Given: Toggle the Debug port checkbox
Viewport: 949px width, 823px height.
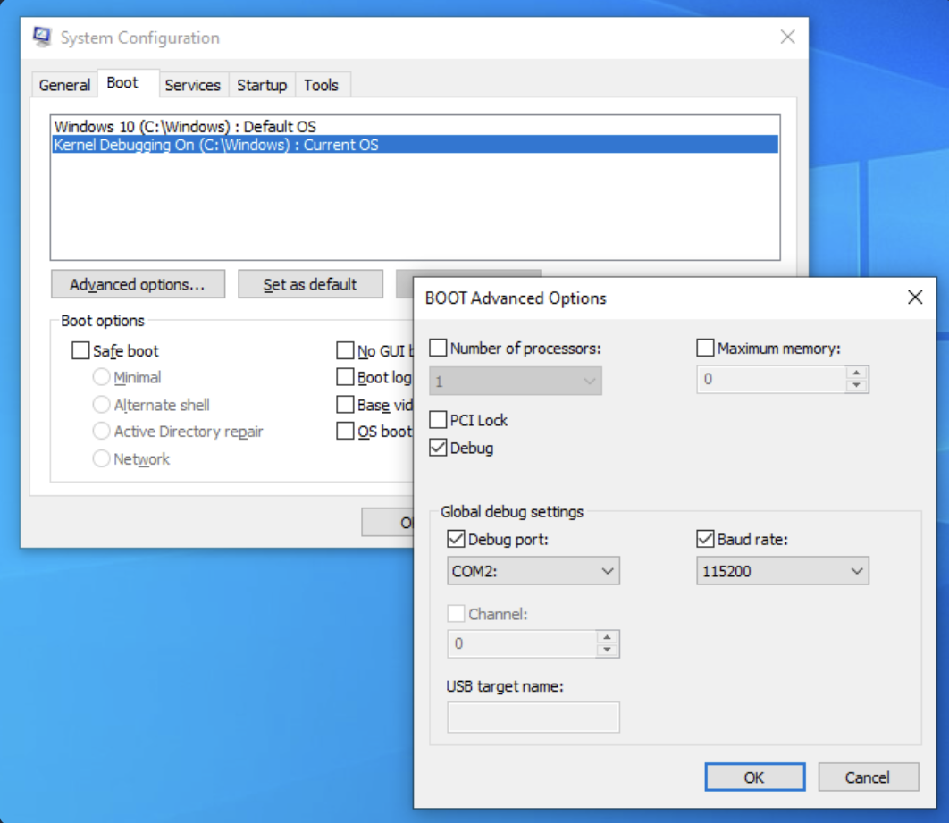Looking at the screenshot, I should point(456,539).
